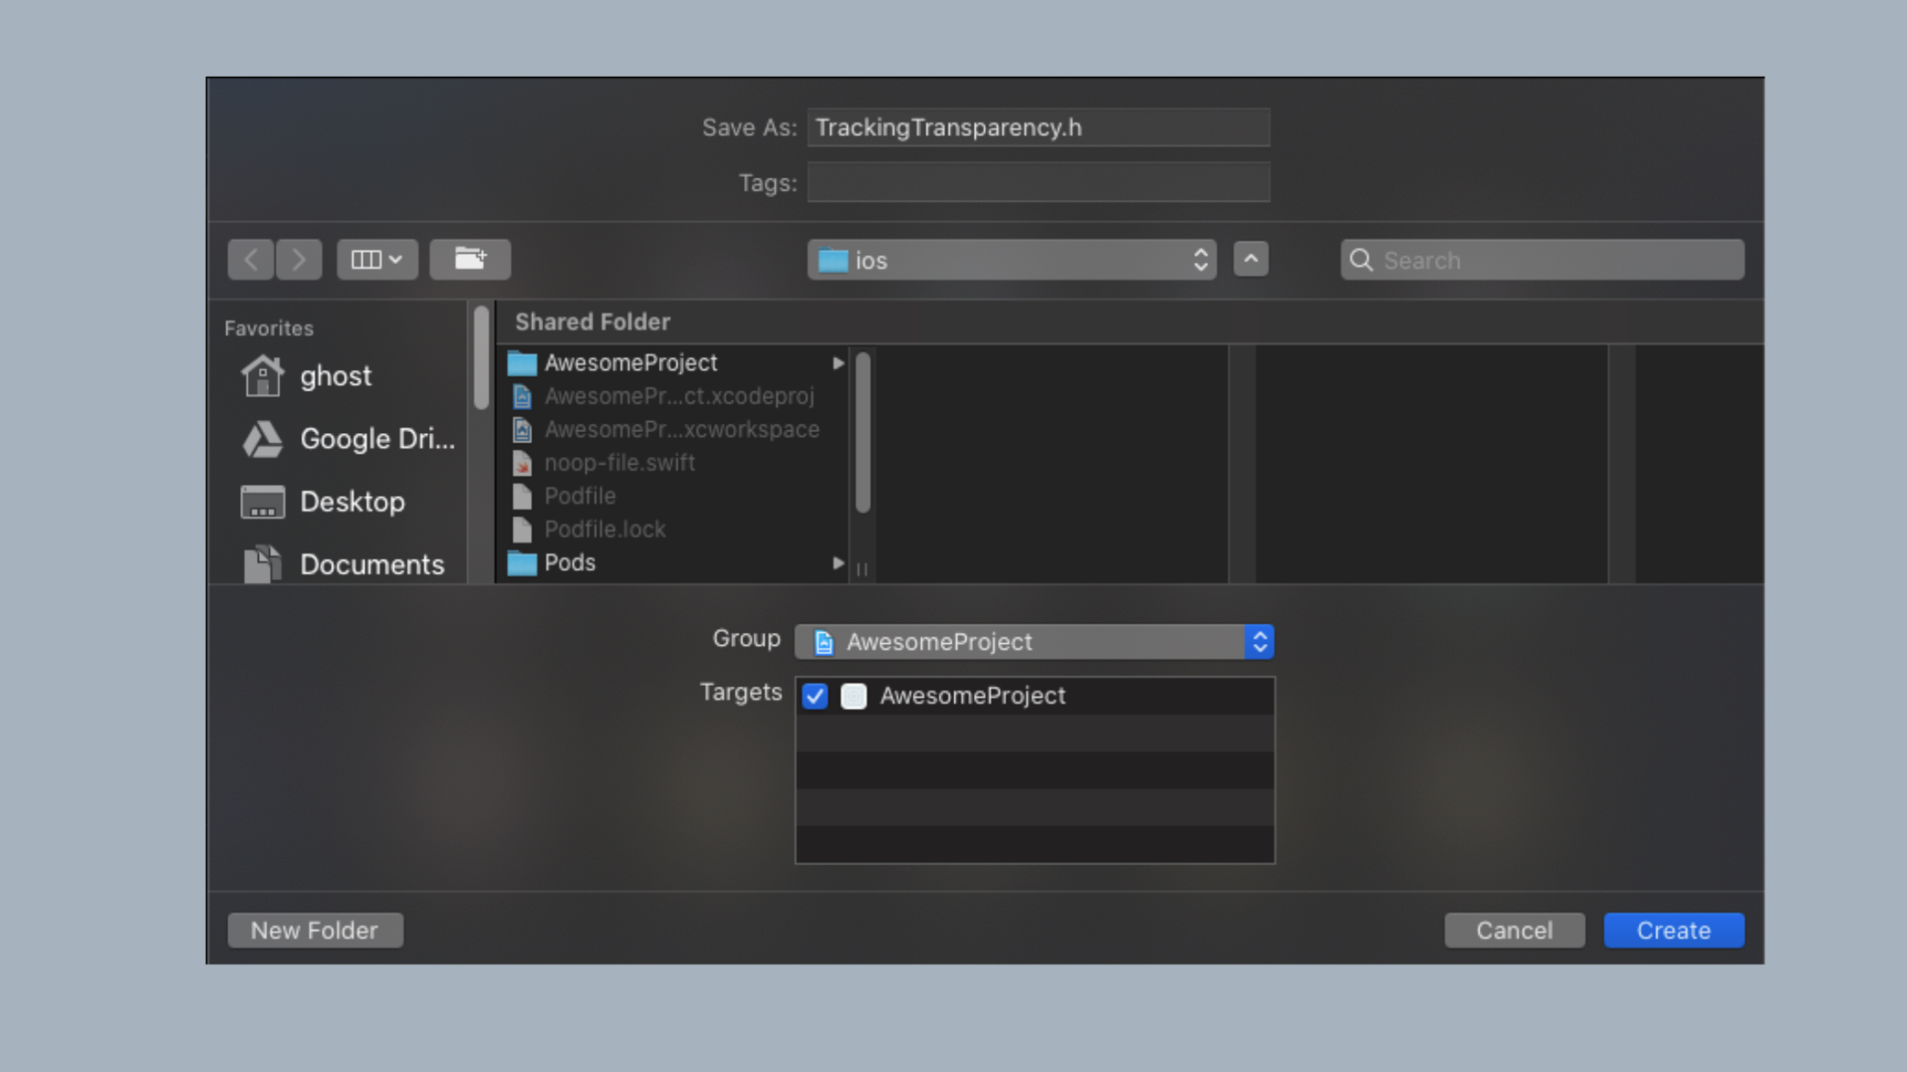Open the Group dropdown for AwesomeProject

coord(1256,641)
